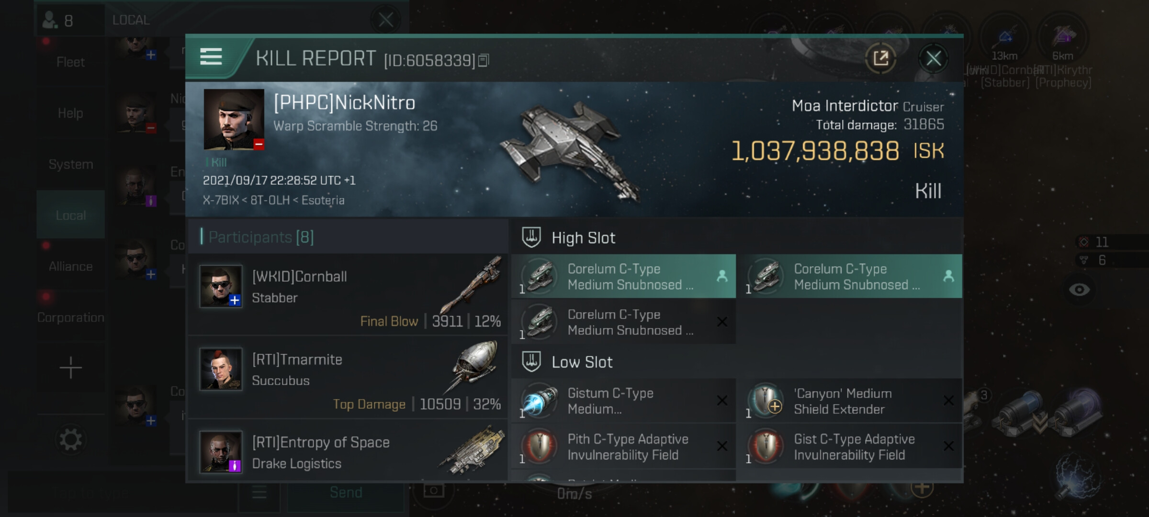Open participant [WKID]Cornball's entry

click(x=348, y=294)
